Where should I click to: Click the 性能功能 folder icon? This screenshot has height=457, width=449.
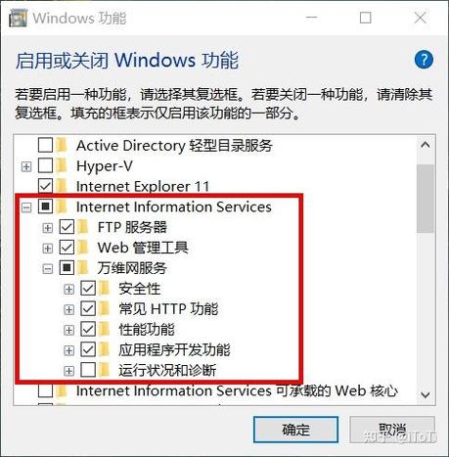tap(105, 330)
